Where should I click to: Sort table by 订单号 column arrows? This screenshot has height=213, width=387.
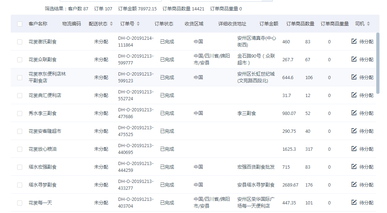click(x=138, y=24)
